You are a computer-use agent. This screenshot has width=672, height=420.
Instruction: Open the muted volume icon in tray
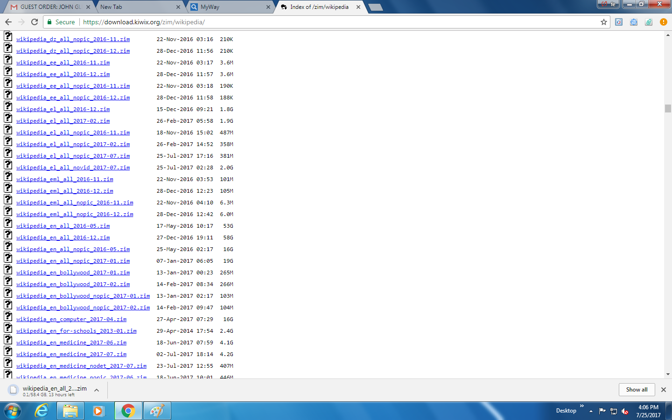(x=625, y=411)
